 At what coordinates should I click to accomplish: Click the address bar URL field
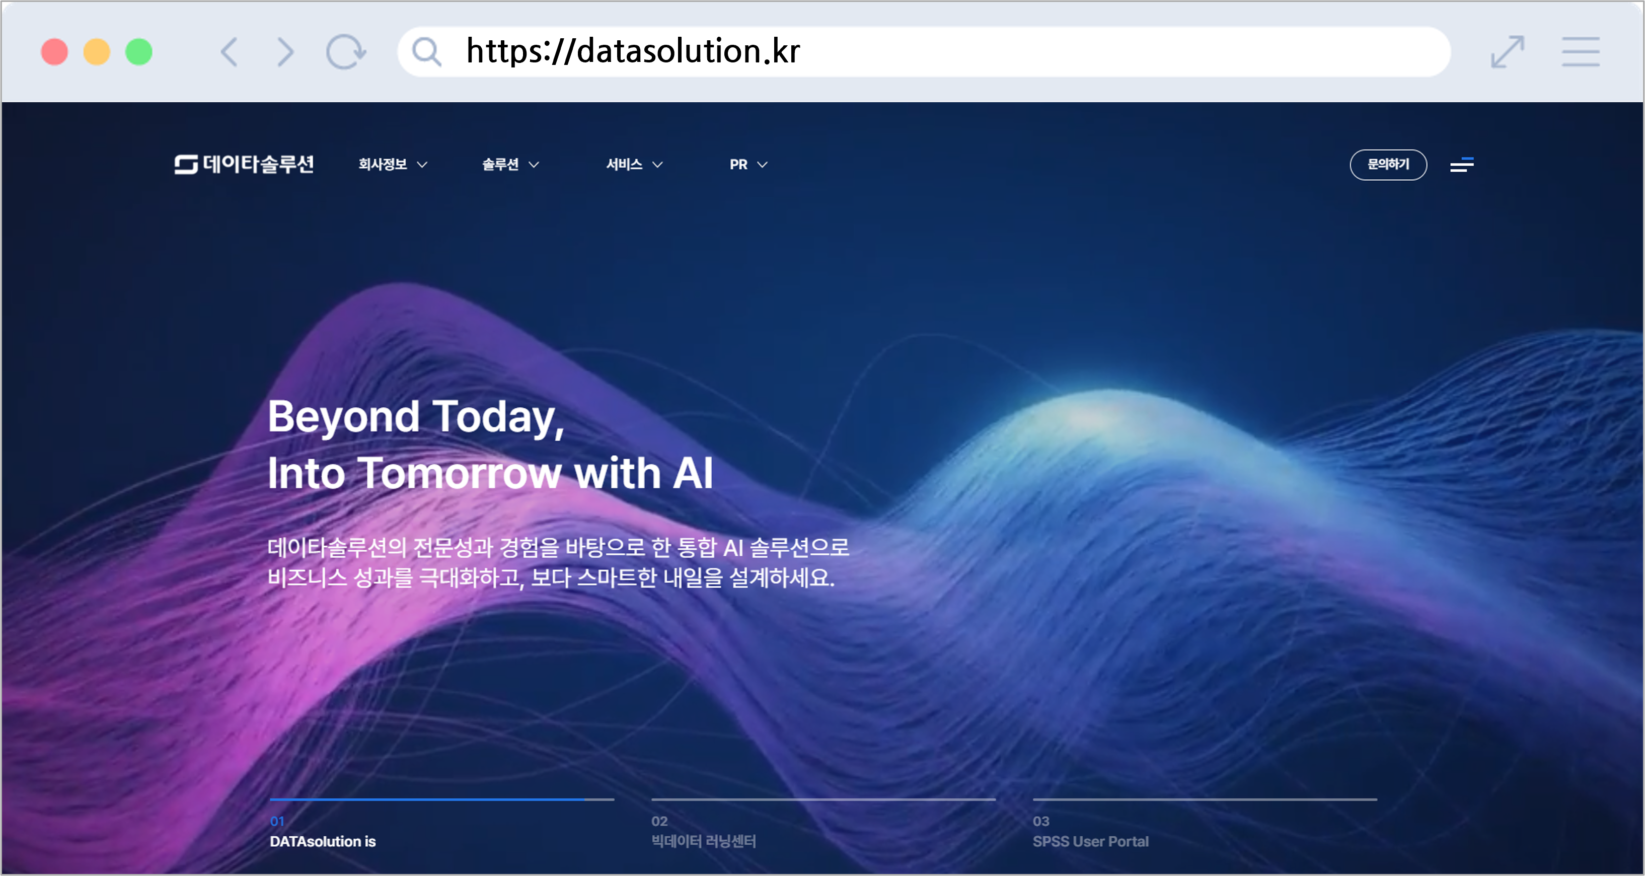pyautogui.click(x=924, y=52)
